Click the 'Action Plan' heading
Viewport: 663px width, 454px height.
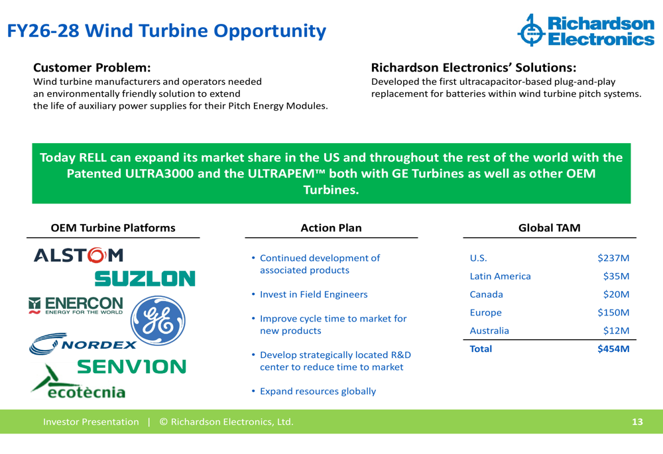pyautogui.click(x=331, y=228)
